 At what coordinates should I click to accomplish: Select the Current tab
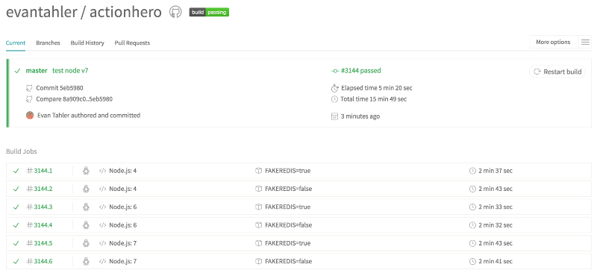click(16, 43)
